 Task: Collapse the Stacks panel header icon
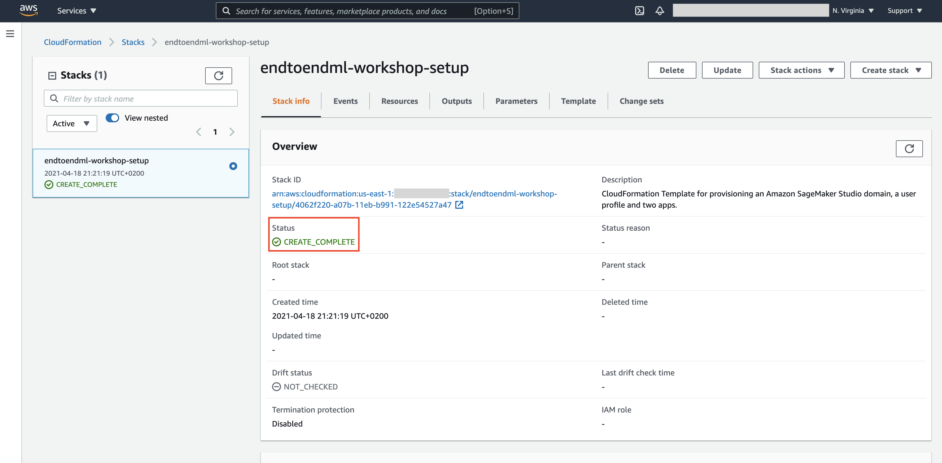pyautogui.click(x=52, y=75)
